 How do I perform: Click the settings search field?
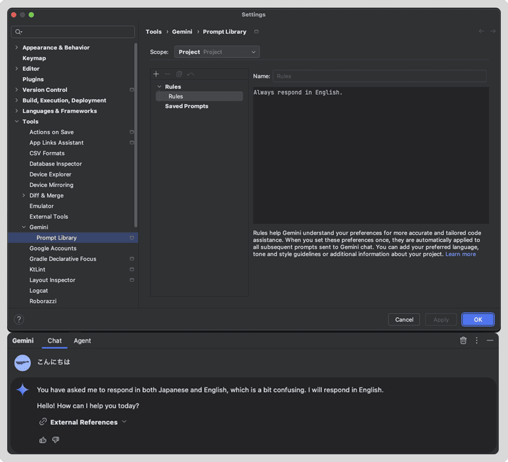click(73, 32)
